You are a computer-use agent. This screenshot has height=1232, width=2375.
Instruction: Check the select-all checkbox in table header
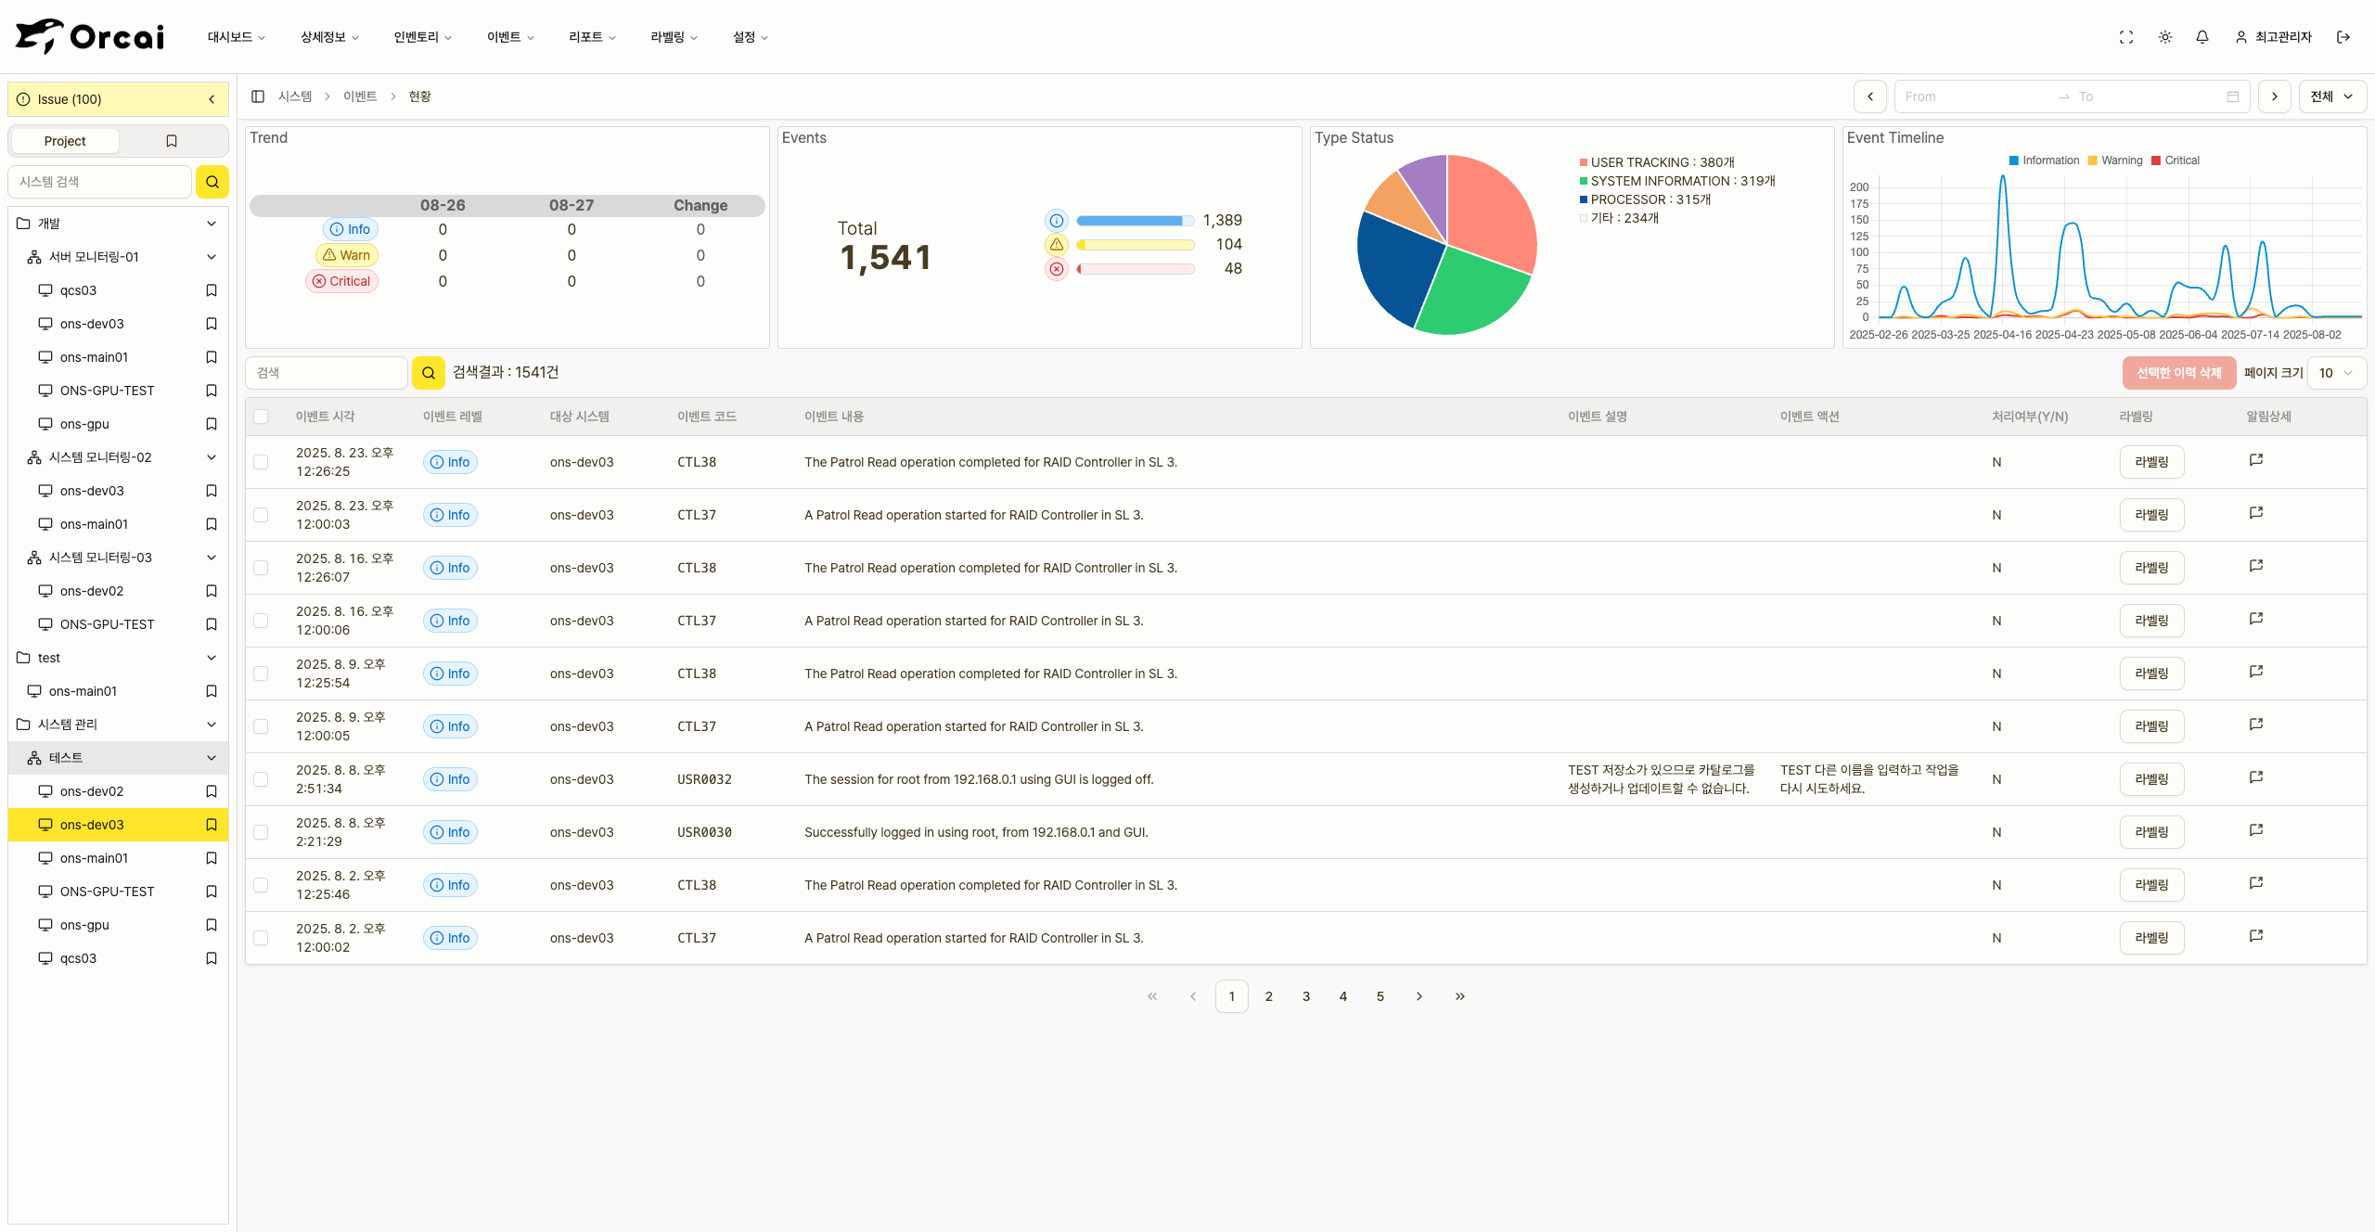[x=261, y=417]
